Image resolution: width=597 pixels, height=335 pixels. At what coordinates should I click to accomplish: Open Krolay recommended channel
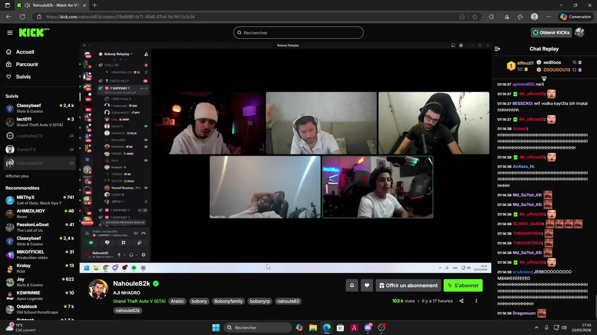pos(40,268)
